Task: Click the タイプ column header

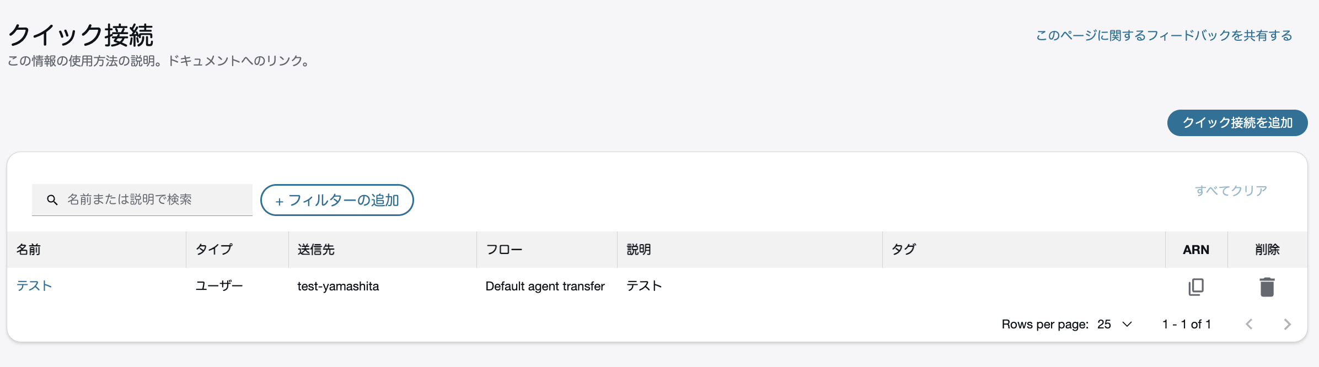Action: [213, 249]
